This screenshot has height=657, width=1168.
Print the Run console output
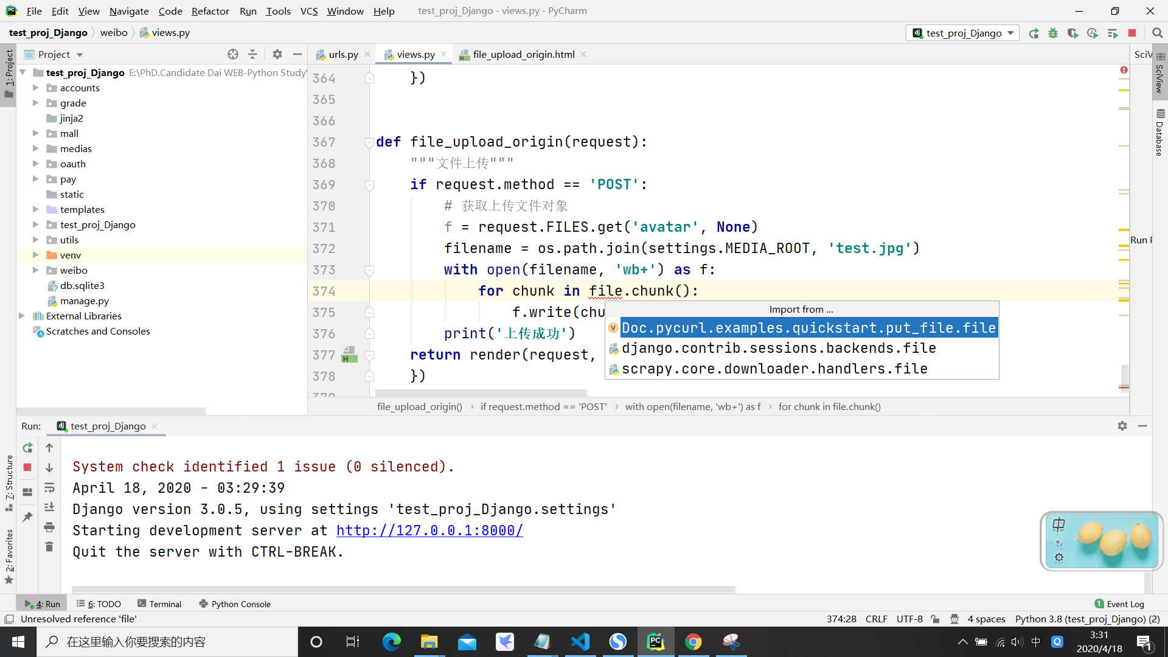click(x=49, y=527)
